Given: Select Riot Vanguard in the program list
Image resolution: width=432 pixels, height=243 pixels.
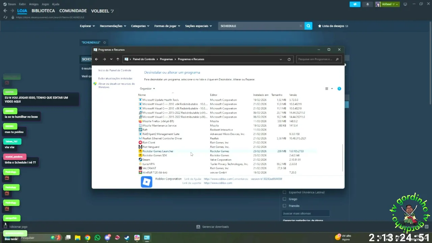Looking at the screenshot, I should pyautogui.click(x=151, y=147).
